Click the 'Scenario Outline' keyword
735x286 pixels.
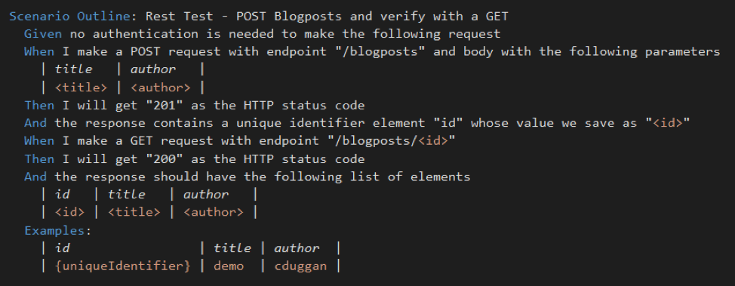coord(70,17)
